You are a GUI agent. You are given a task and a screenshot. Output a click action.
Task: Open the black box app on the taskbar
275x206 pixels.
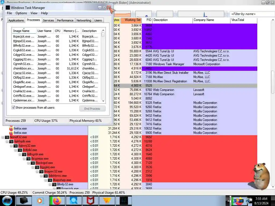pyautogui.click(x=24, y=201)
